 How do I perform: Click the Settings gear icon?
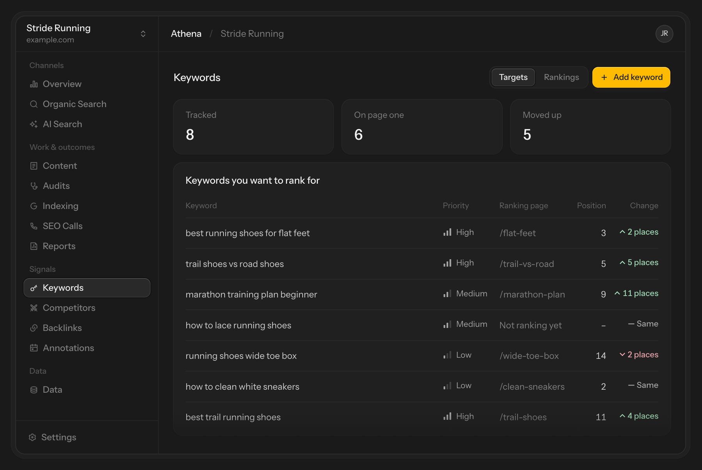pyautogui.click(x=32, y=437)
